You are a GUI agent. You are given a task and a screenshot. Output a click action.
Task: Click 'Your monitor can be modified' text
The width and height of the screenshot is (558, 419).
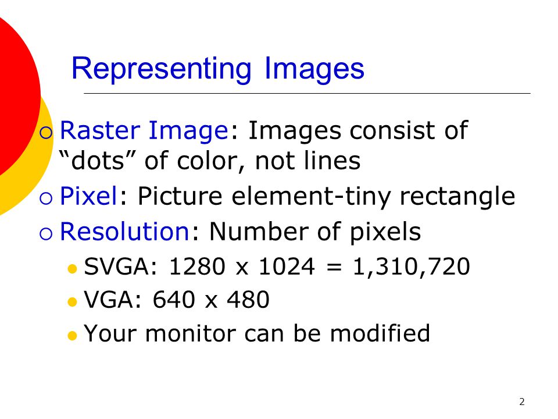click(257, 333)
